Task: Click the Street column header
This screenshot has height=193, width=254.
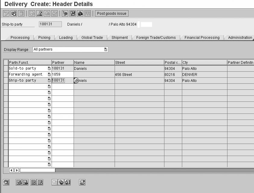Action: click(139, 62)
